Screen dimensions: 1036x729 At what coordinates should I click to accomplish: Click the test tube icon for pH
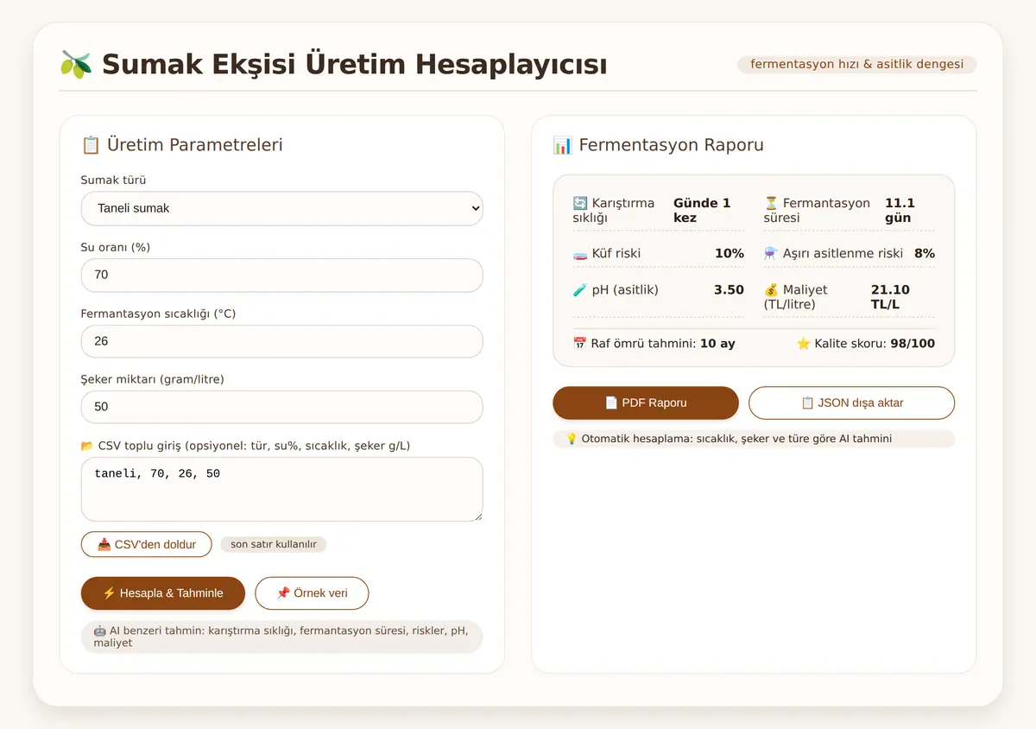coord(580,290)
